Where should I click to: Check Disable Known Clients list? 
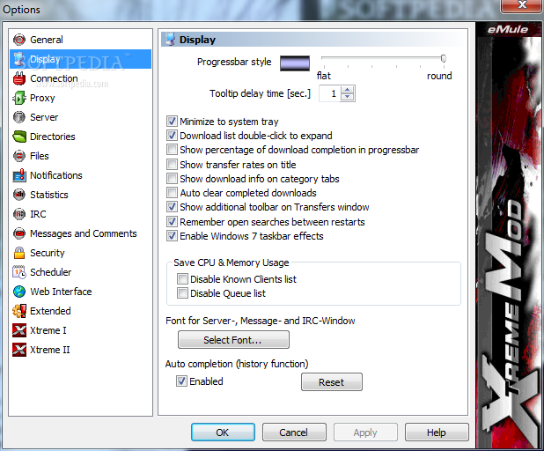[x=182, y=279]
